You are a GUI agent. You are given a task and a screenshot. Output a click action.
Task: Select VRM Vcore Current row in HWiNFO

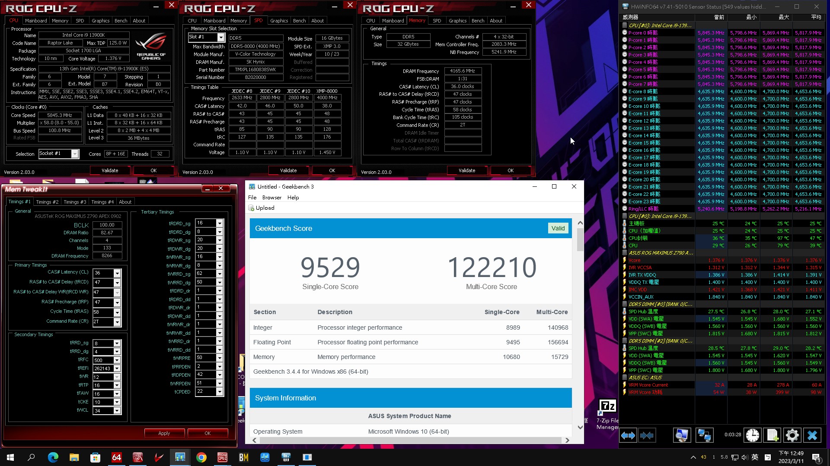click(x=722, y=385)
